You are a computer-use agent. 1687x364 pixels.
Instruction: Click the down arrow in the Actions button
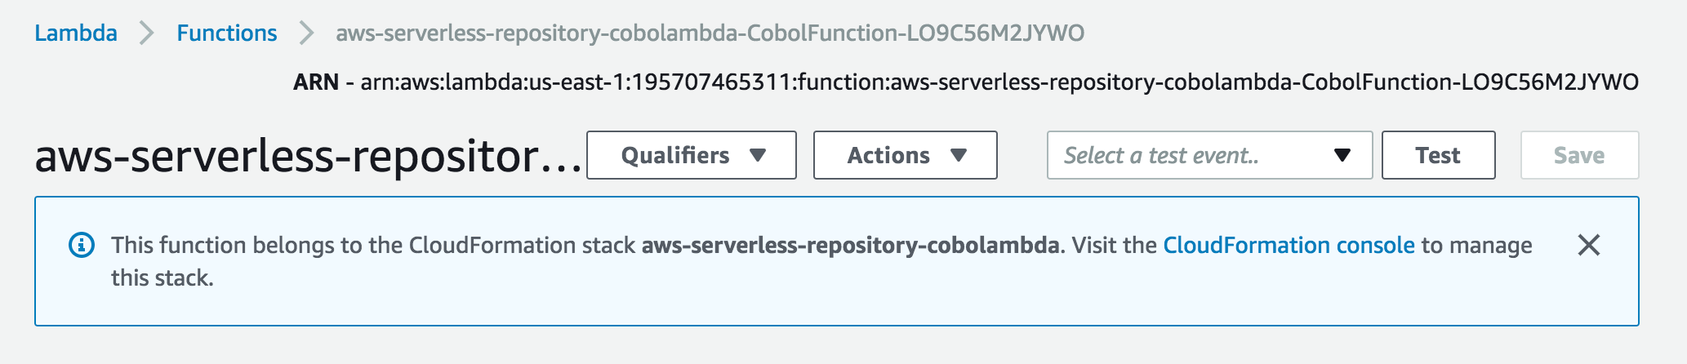tap(959, 155)
